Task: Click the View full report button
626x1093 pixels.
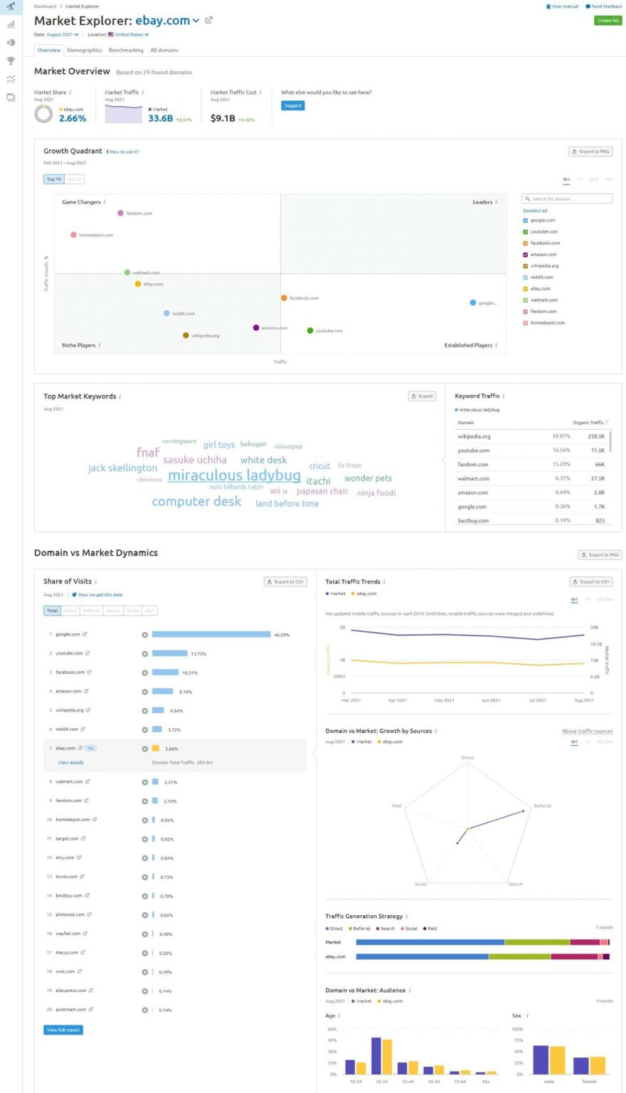Action: pos(63,1030)
